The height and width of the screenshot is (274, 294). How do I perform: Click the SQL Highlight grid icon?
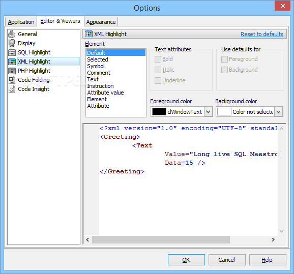click(x=12, y=52)
